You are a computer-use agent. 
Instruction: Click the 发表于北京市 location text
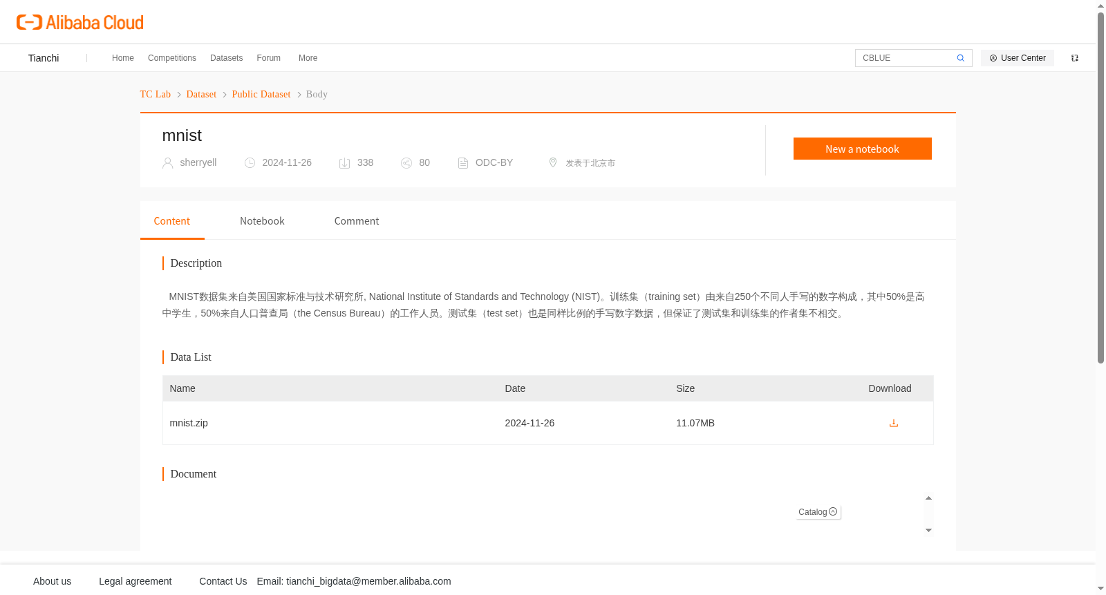pyautogui.click(x=590, y=163)
